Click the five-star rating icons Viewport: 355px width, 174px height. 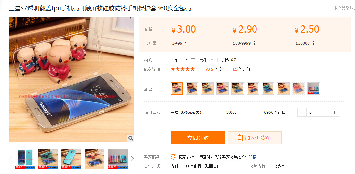click(182, 69)
